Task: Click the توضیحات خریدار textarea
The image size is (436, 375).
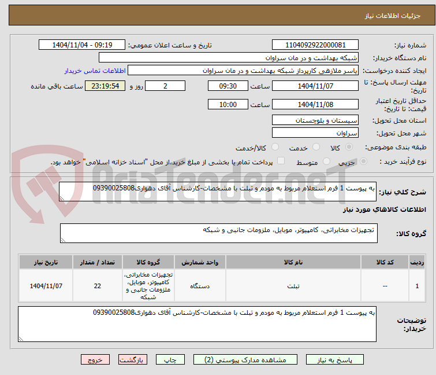Action: (197, 324)
